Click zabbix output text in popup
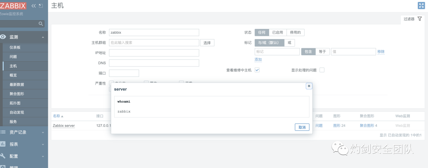This screenshot has width=428, height=168. 124,111
